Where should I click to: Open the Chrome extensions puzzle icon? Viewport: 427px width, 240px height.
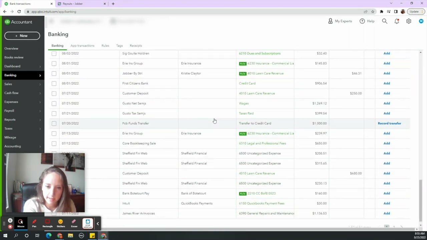click(x=382, y=11)
